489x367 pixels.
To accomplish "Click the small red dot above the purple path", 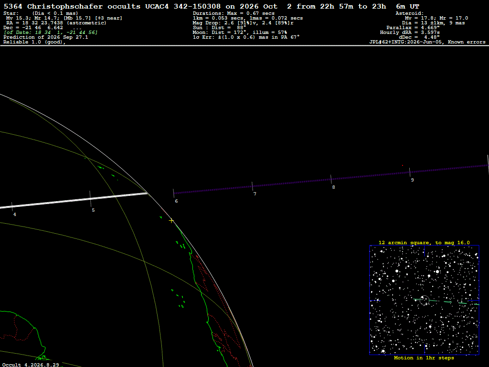I will pos(402,165).
